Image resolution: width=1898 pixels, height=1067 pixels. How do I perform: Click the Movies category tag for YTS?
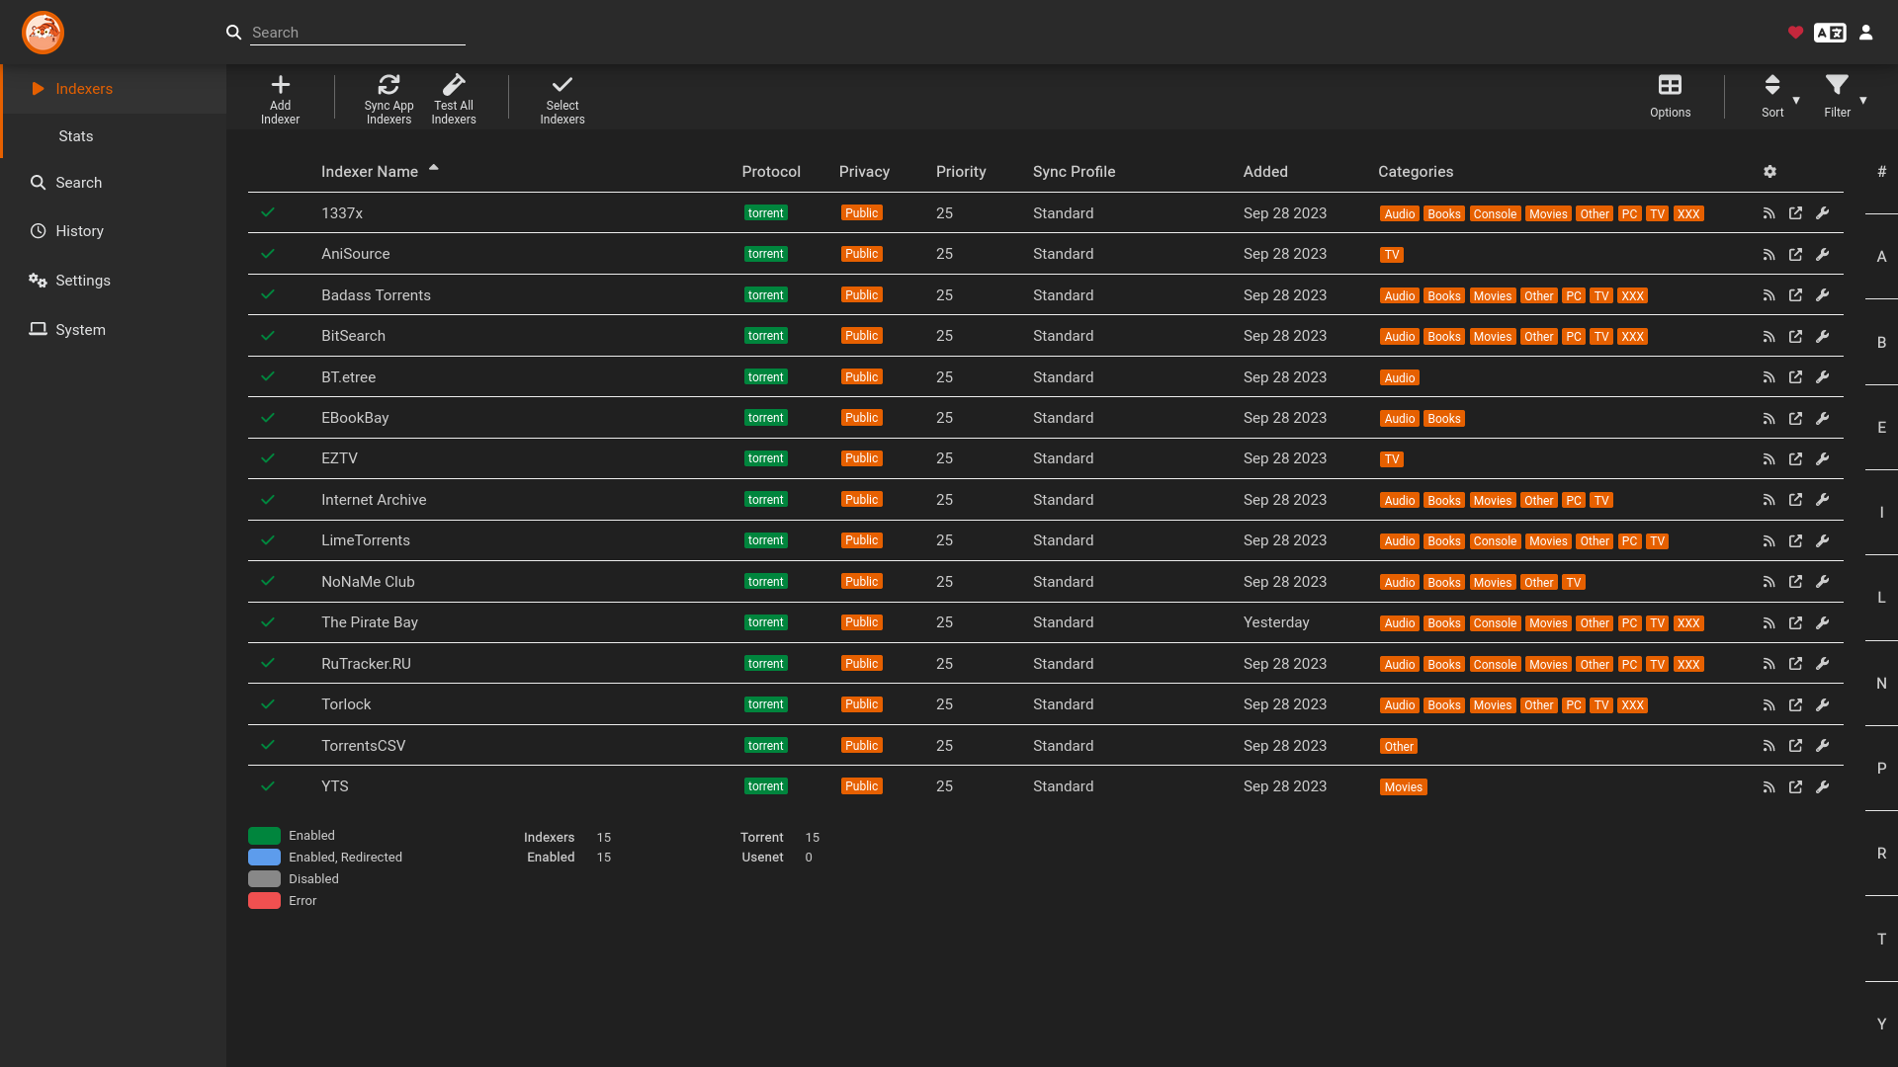point(1403,787)
